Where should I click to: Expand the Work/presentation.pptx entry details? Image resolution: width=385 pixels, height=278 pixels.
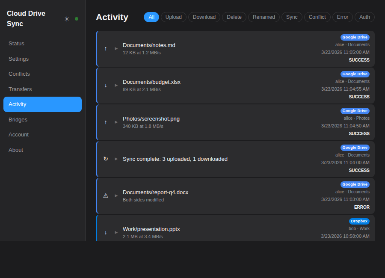(x=116, y=233)
